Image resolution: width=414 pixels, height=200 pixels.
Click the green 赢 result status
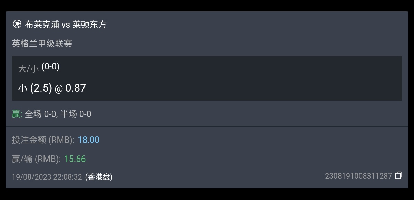(x=17, y=114)
